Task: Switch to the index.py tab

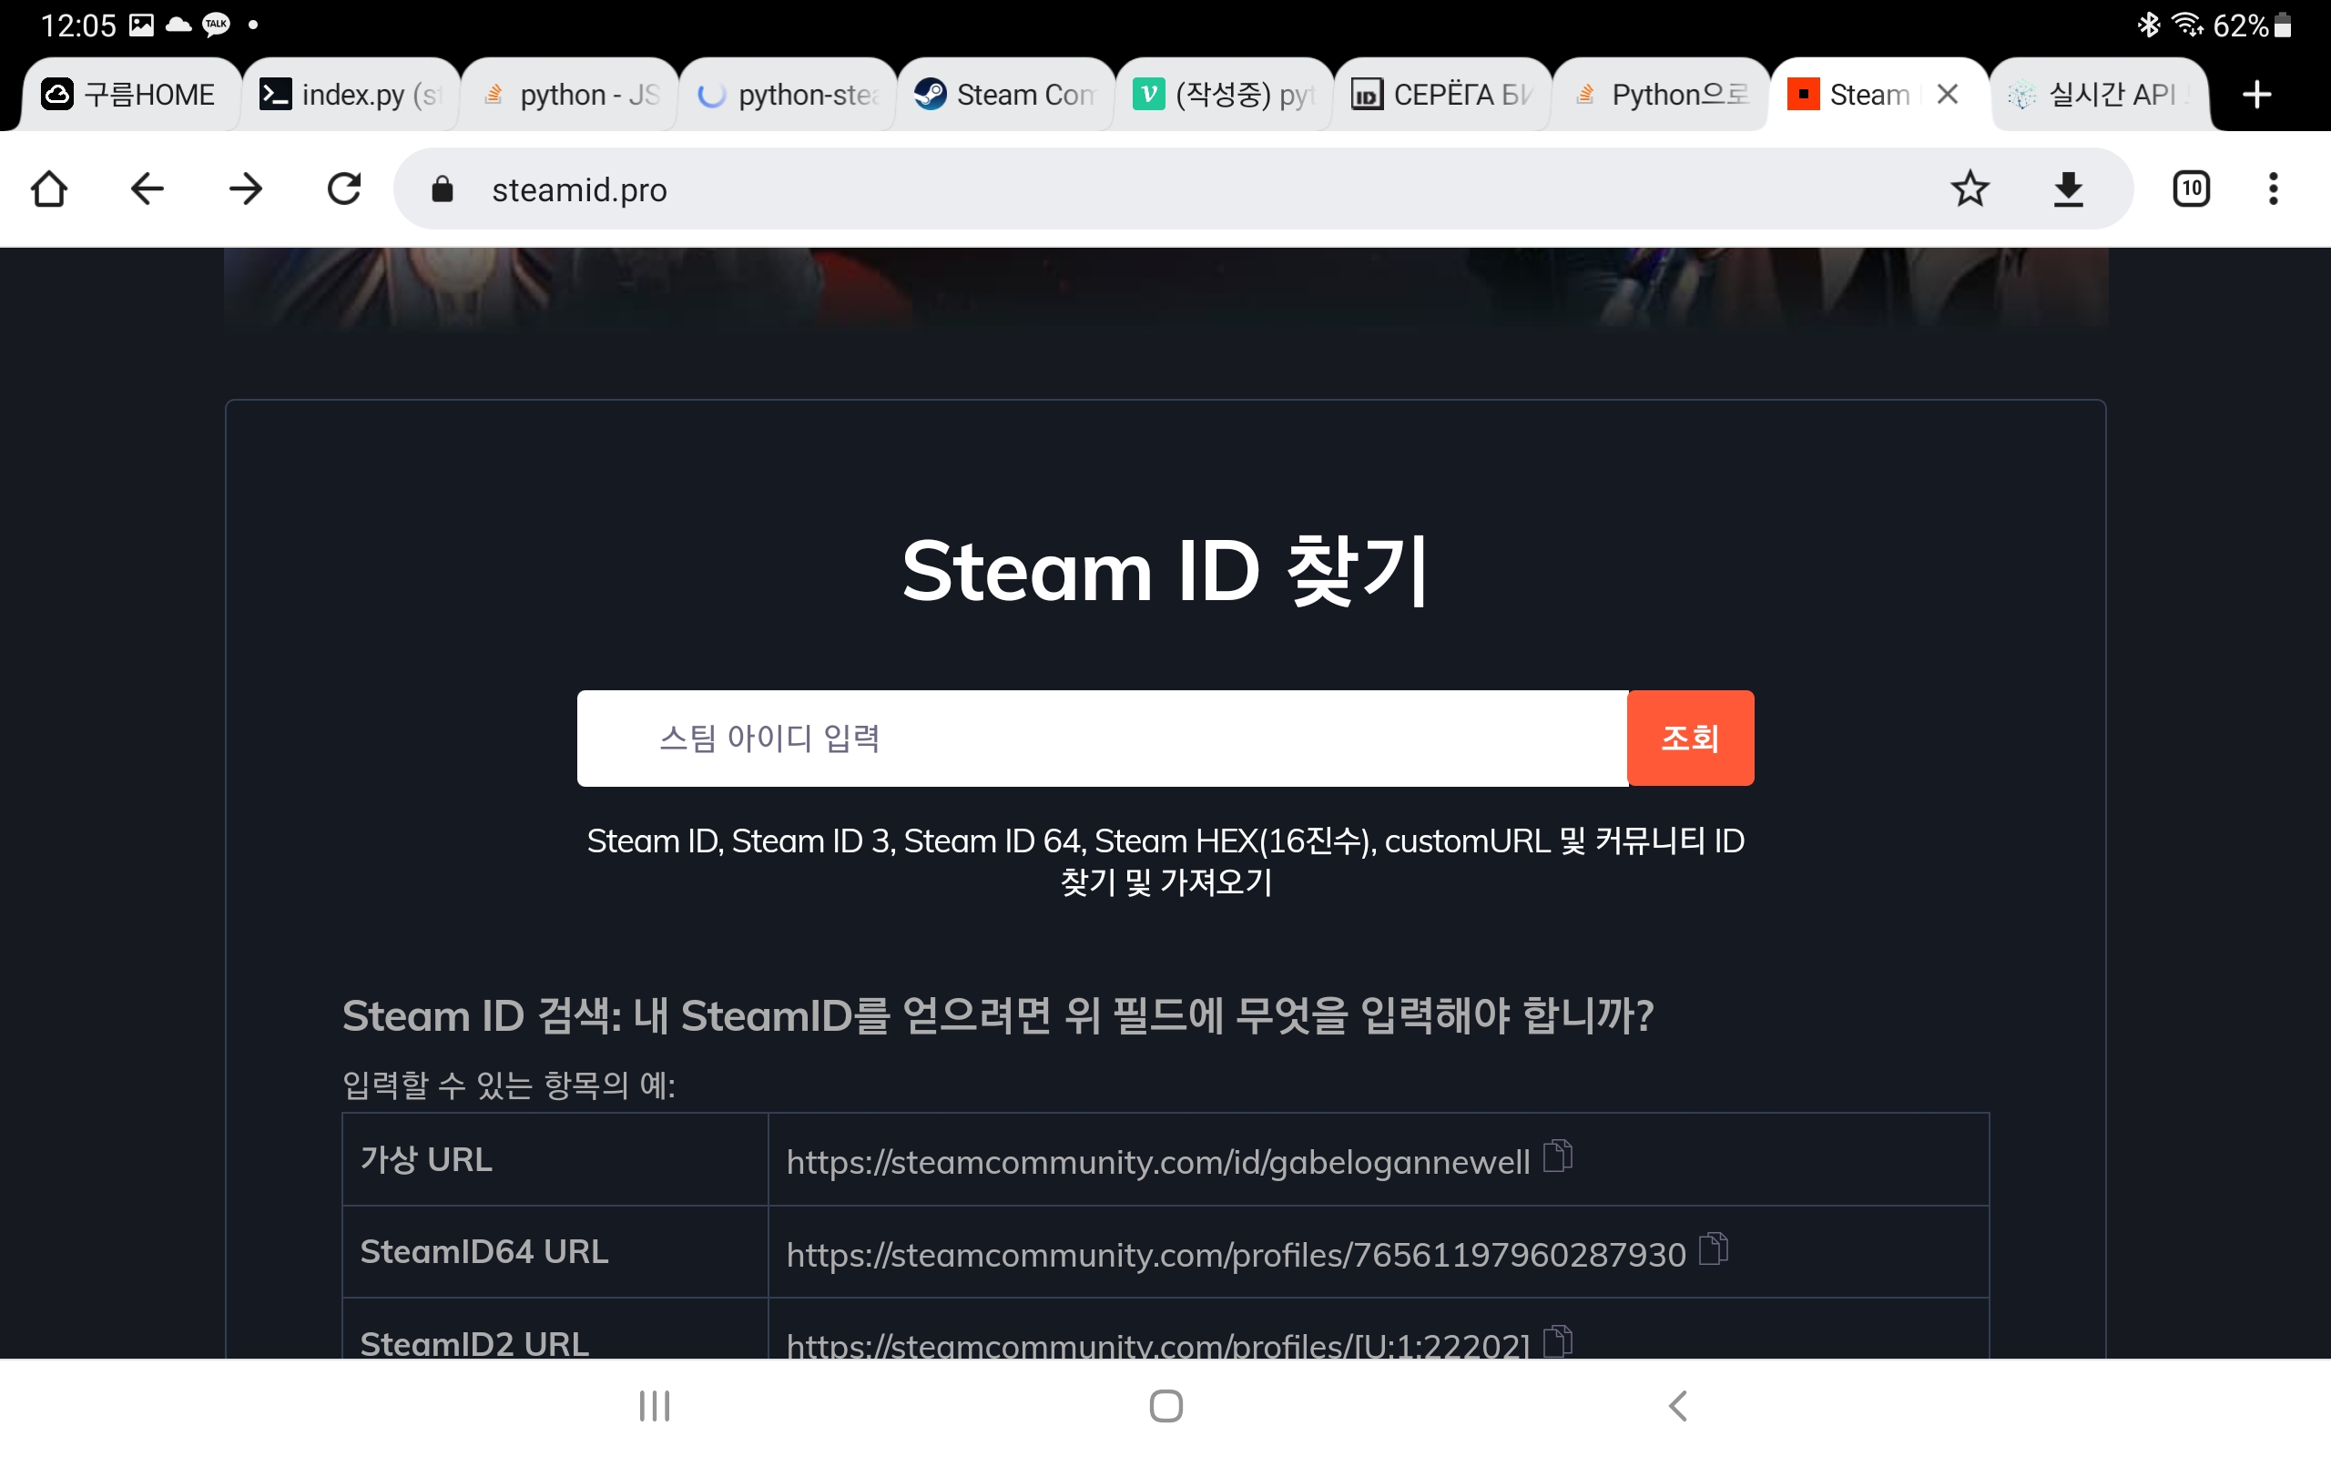Action: click(351, 95)
